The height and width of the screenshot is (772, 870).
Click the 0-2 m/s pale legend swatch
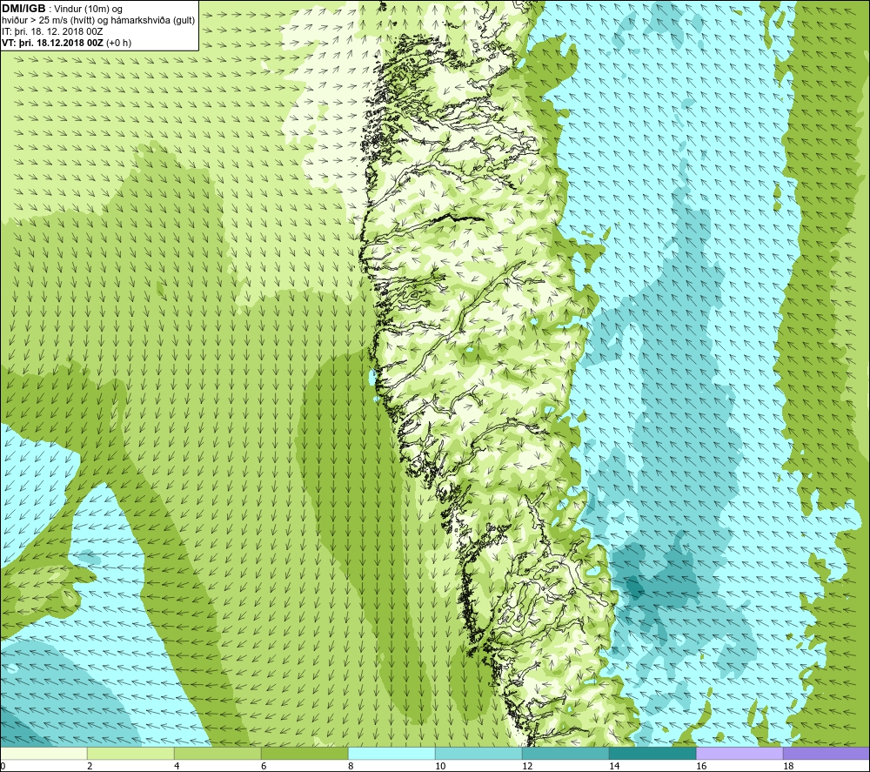point(43,753)
